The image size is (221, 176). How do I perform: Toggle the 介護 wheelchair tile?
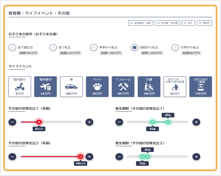149,86
